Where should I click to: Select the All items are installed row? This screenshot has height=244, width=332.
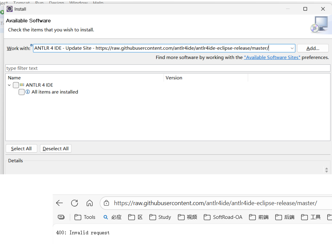[55, 92]
